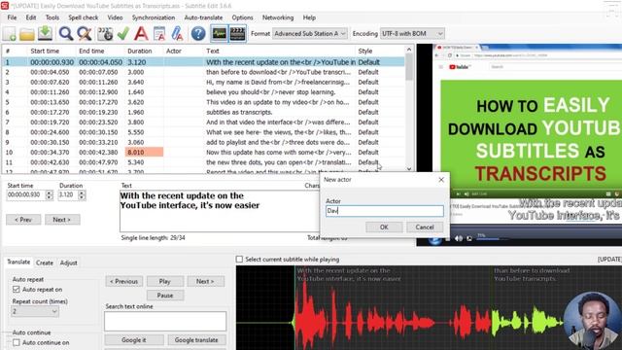Open the Auto-translate menu

[x=203, y=17]
